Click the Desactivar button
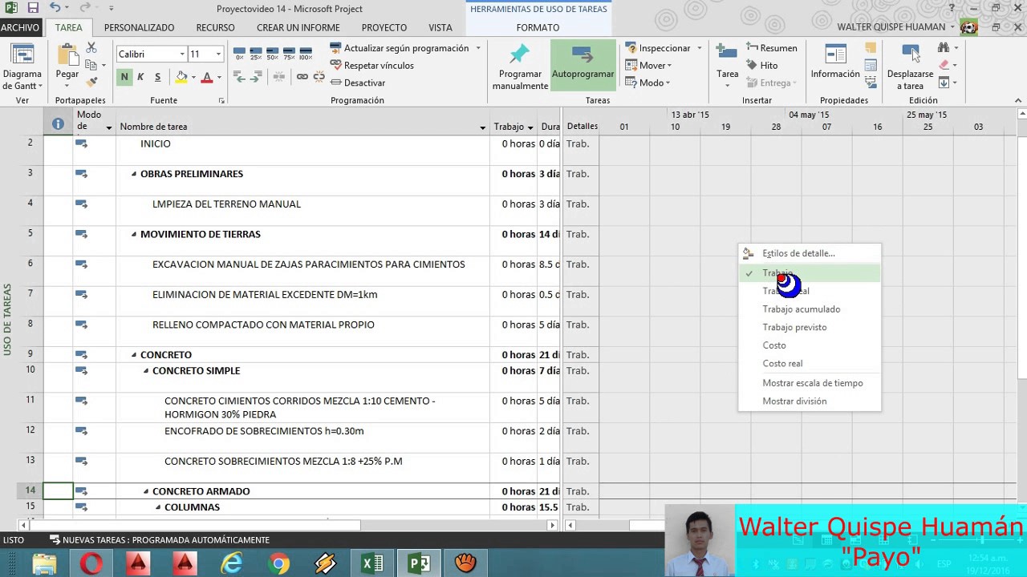This screenshot has width=1027, height=577. point(357,83)
